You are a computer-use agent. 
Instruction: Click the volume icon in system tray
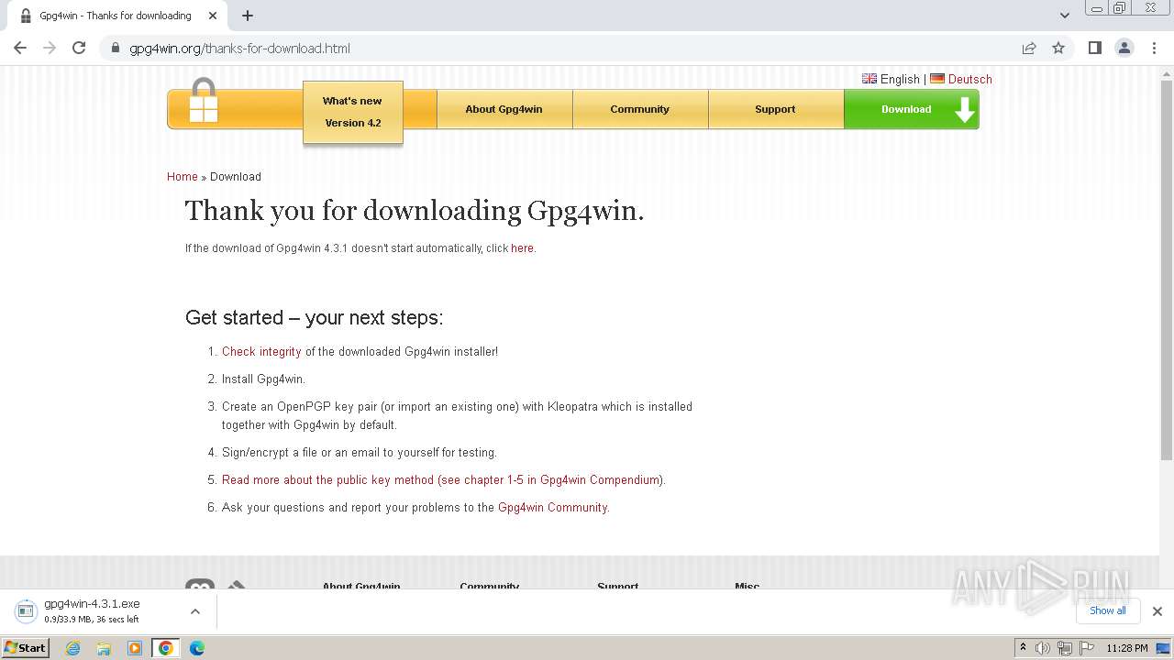pyautogui.click(x=1043, y=648)
